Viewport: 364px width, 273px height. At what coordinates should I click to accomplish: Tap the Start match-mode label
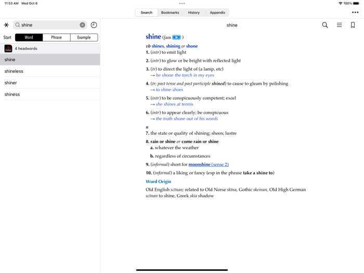7,37
